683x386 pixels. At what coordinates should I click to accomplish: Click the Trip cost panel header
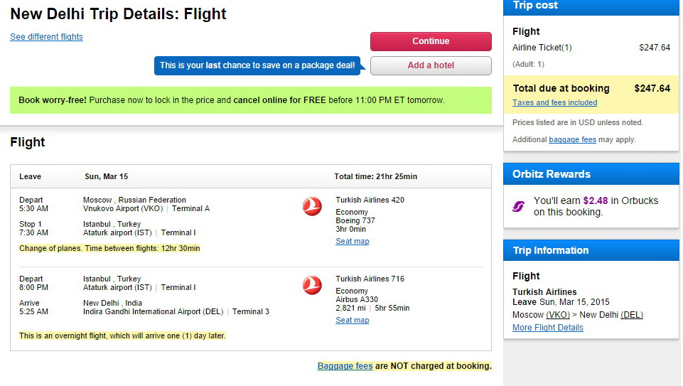(591, 6)
